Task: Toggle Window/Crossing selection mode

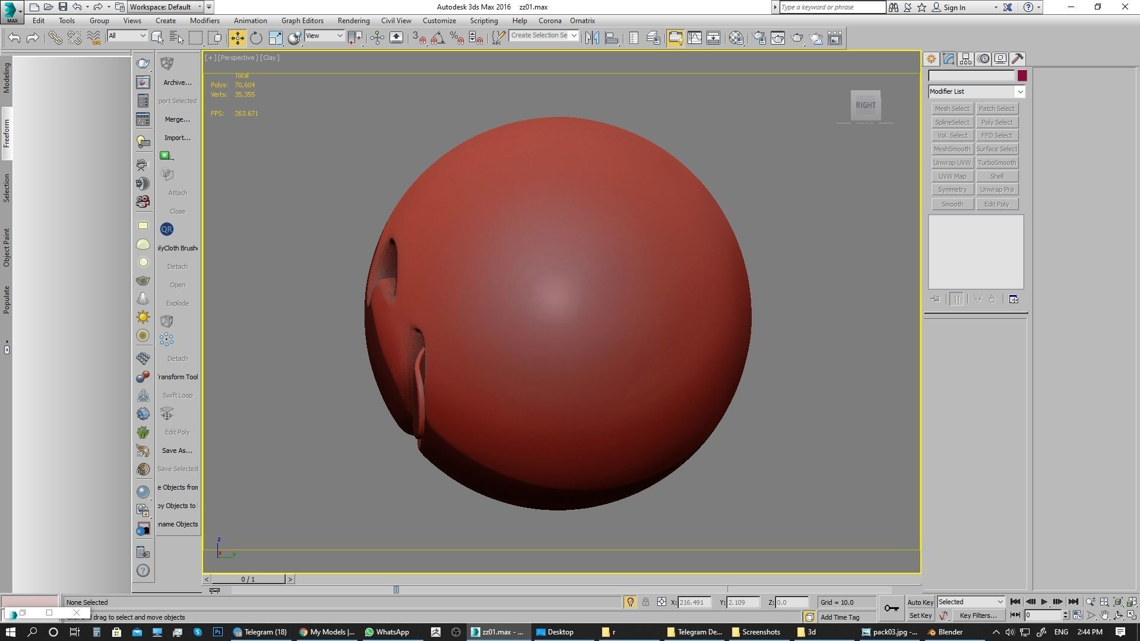Action: (x=214, y=38)
